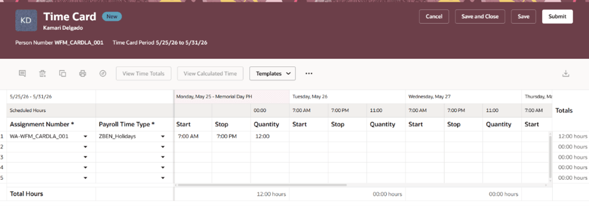Expand row 4 Assignment Number dropdown
The height and width of the screenshot is (206, 589).
coord(86,168)
